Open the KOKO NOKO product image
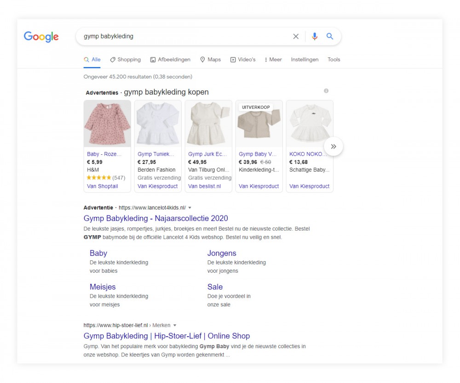460x383 pixels. click(310, 124)
